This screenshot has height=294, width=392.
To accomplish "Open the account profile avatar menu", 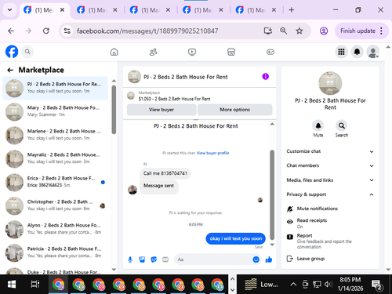I will (x=373, y=52).
